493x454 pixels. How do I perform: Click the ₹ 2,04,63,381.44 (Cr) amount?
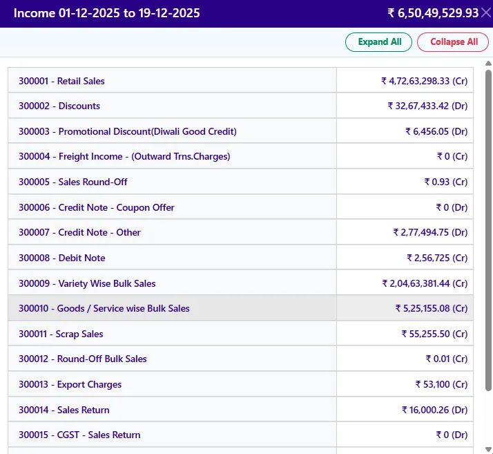(x=425, y=283)
